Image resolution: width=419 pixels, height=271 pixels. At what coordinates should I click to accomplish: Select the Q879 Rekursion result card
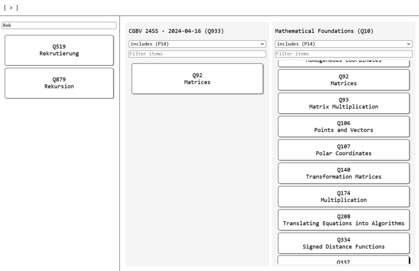pyautogui.click(x=59, y=83)
